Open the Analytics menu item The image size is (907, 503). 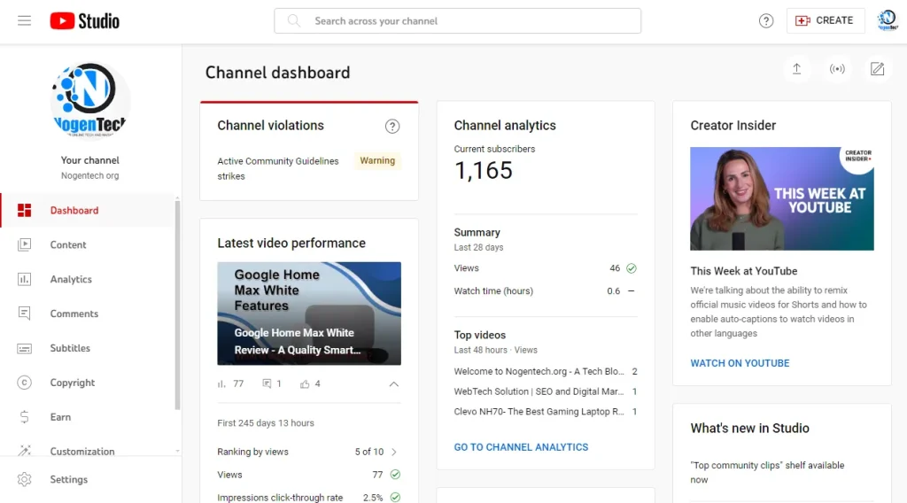pyautogui.click(x=88, y=279)
